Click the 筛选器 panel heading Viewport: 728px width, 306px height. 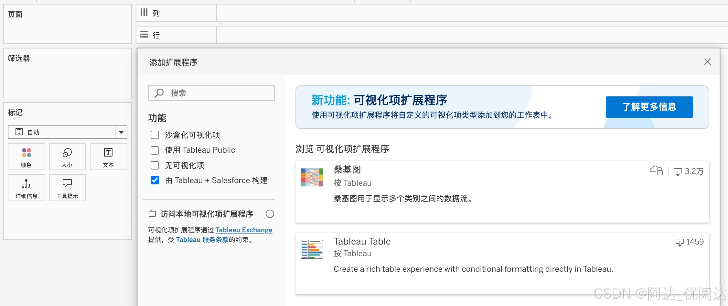(x=19, y=58)
